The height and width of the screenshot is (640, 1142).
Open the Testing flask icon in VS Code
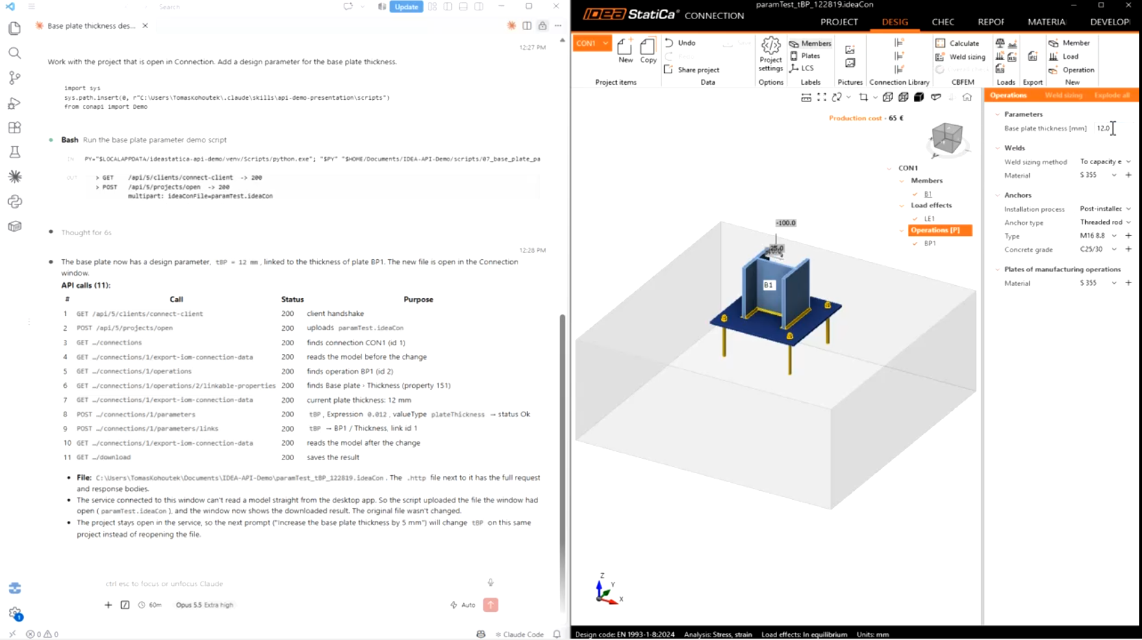click(14, 152)
